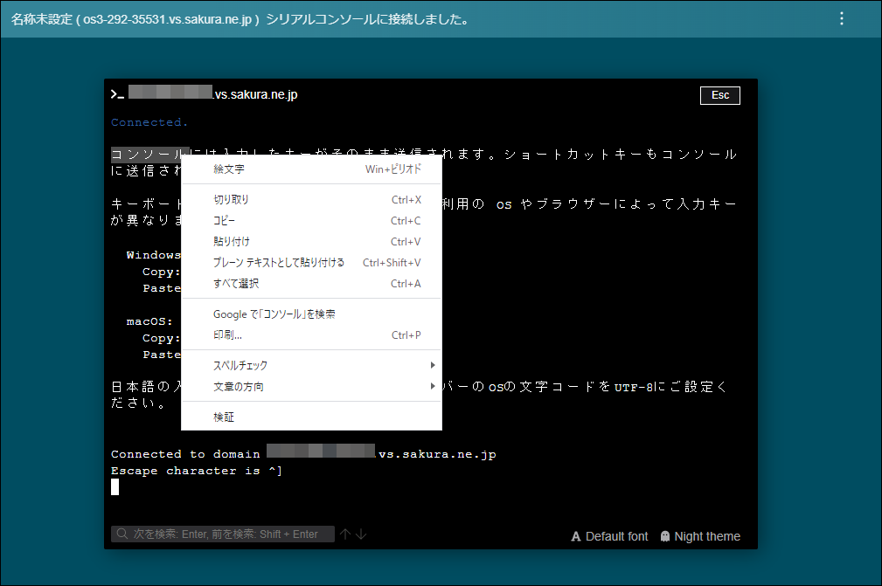
Task: Open the three-dot menu in header
Action: [842, 18]
